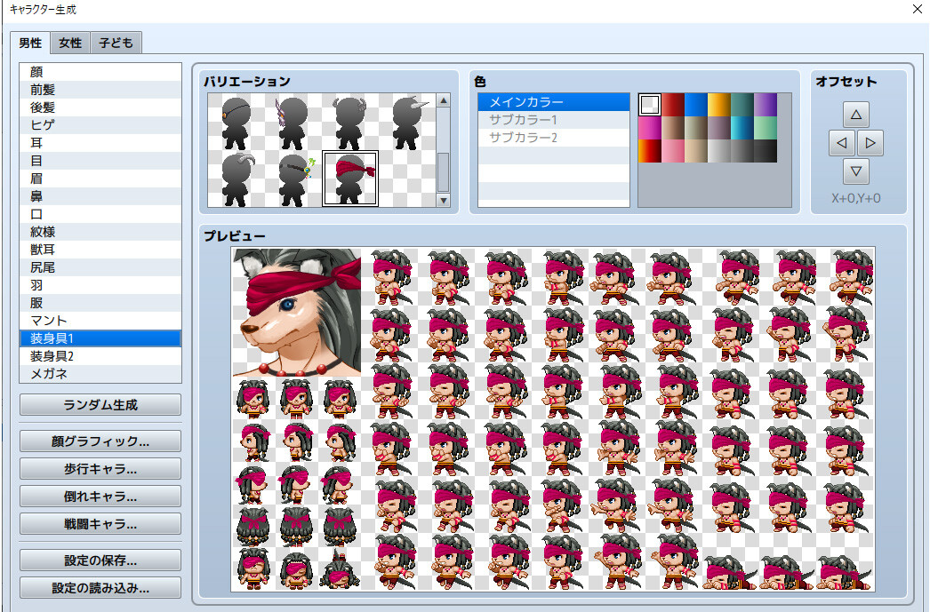
Task: Open the 顔グラフィック face graphic dialog
Action: click(x=100, y=441)
